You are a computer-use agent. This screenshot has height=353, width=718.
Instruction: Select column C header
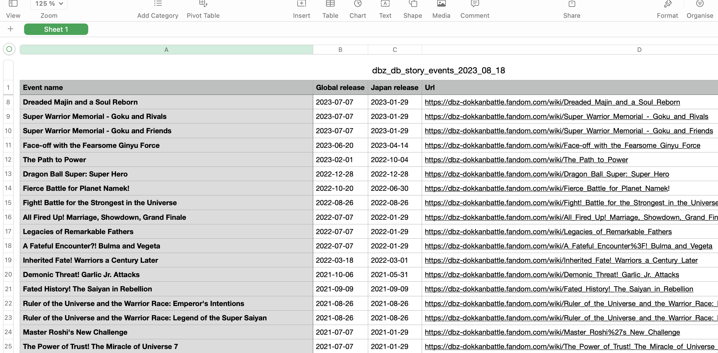point(395,50)
